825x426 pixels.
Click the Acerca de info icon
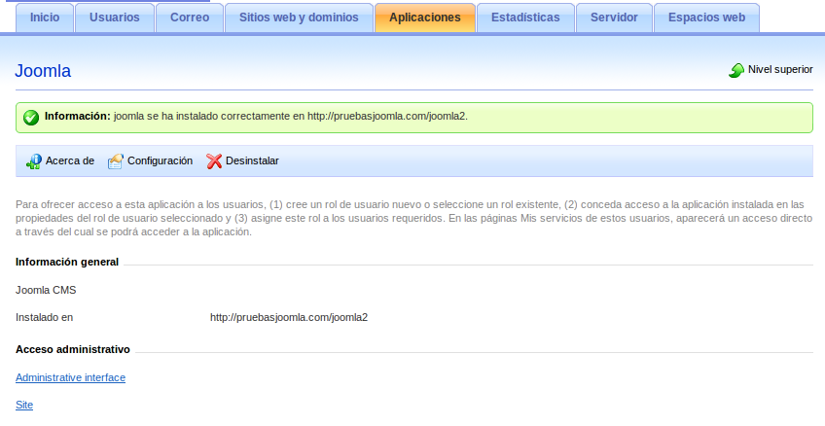coord(34,160)
